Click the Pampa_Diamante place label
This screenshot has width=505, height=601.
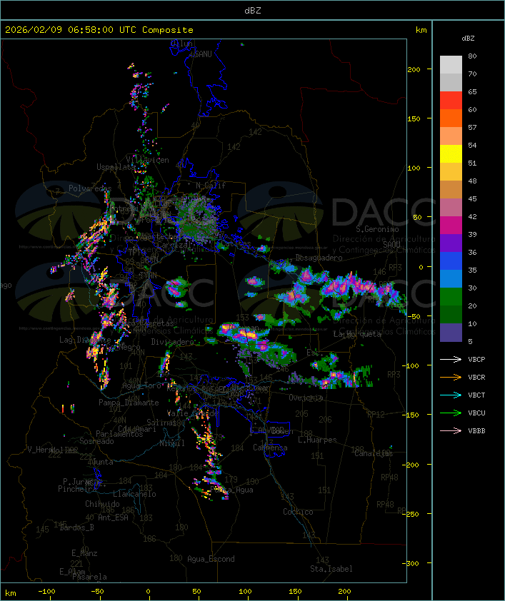click(129, 403)
